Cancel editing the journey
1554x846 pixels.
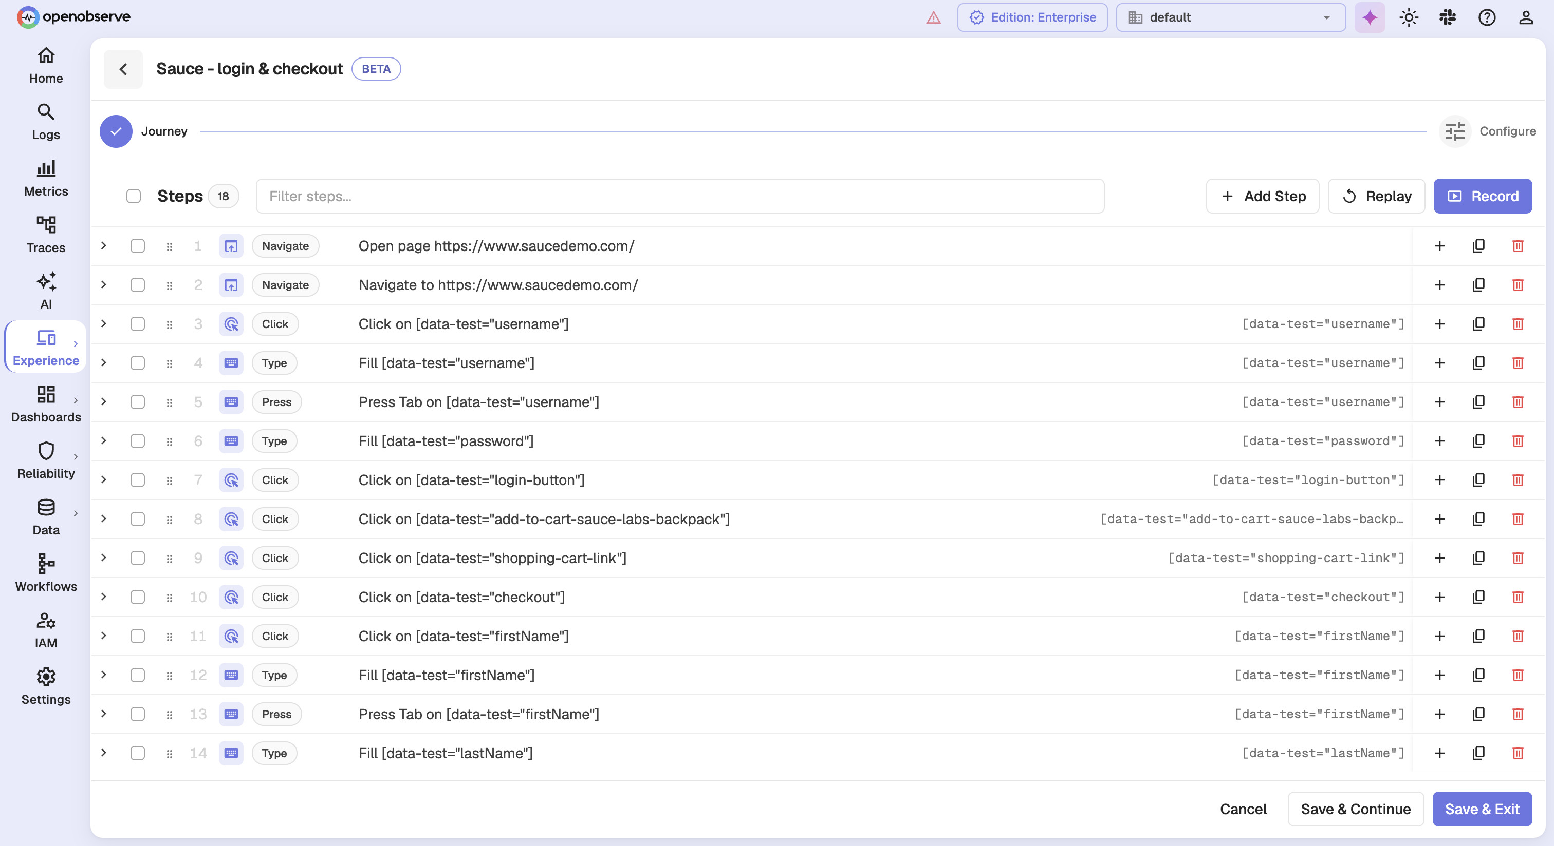point(1243,809)
